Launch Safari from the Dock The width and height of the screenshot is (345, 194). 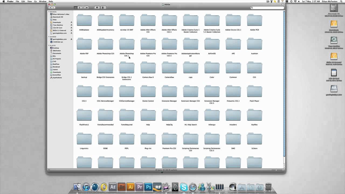click(193, 187)
